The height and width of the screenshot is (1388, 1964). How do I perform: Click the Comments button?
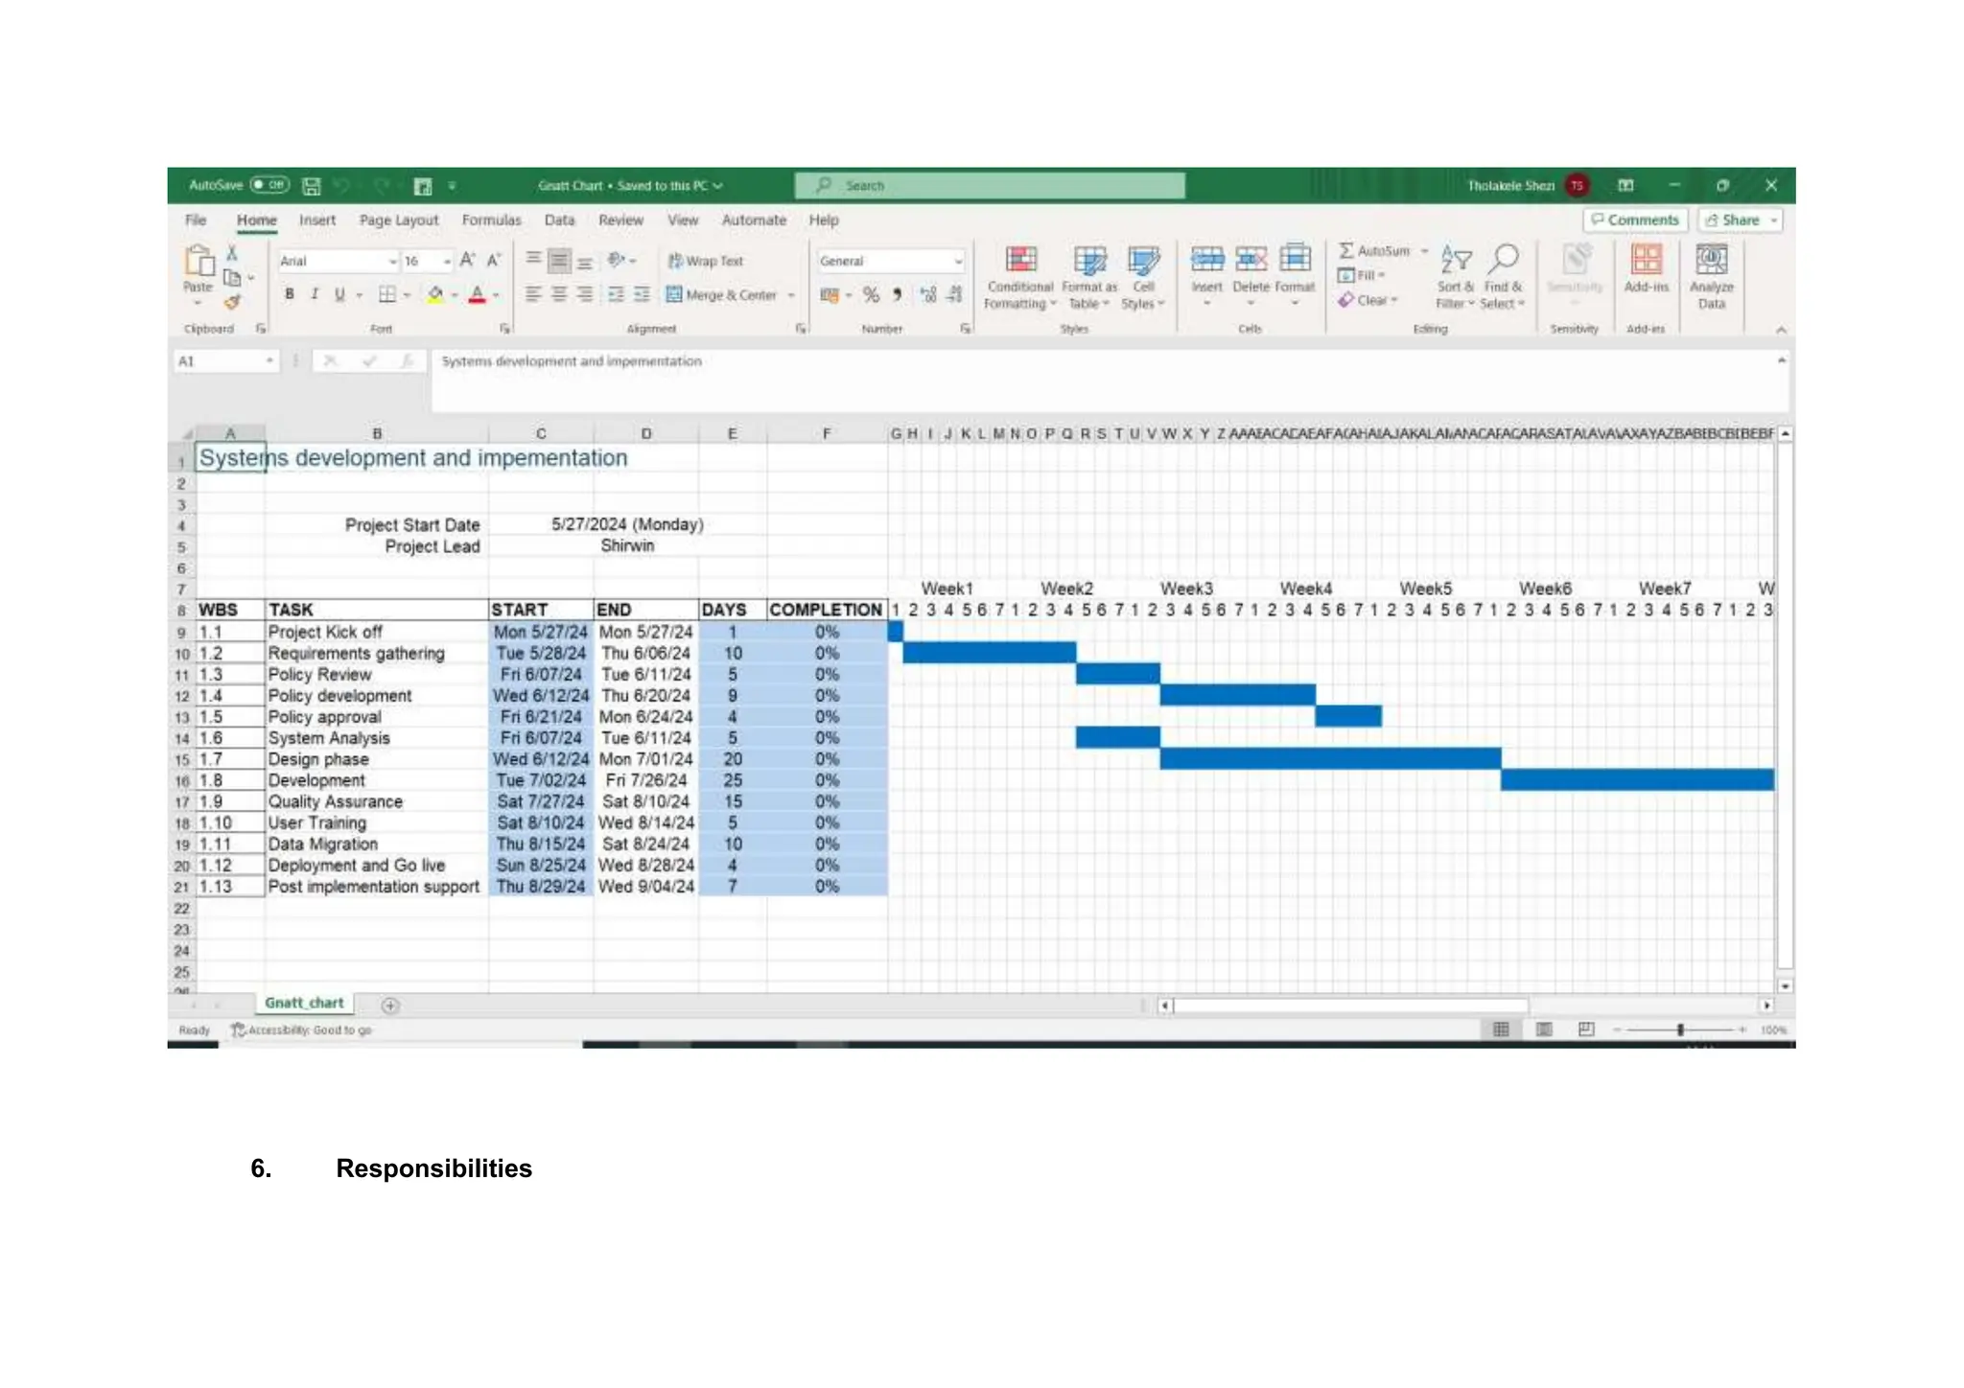pos(1634,220)
